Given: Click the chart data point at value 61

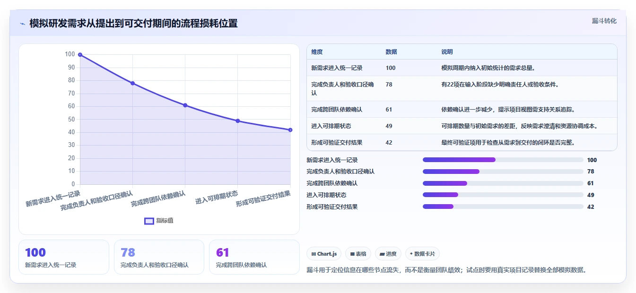Looking at the screenshot, I should [x=185, y=105].
